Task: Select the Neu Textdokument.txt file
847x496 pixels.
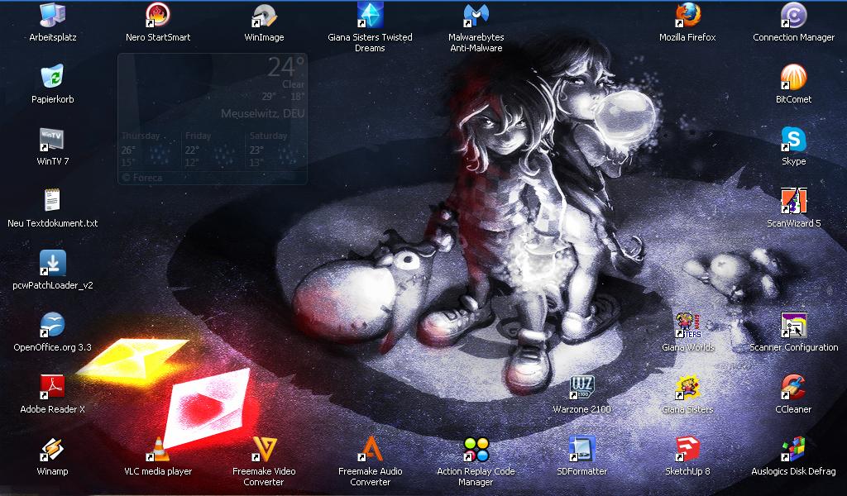Action: (52, 202)
